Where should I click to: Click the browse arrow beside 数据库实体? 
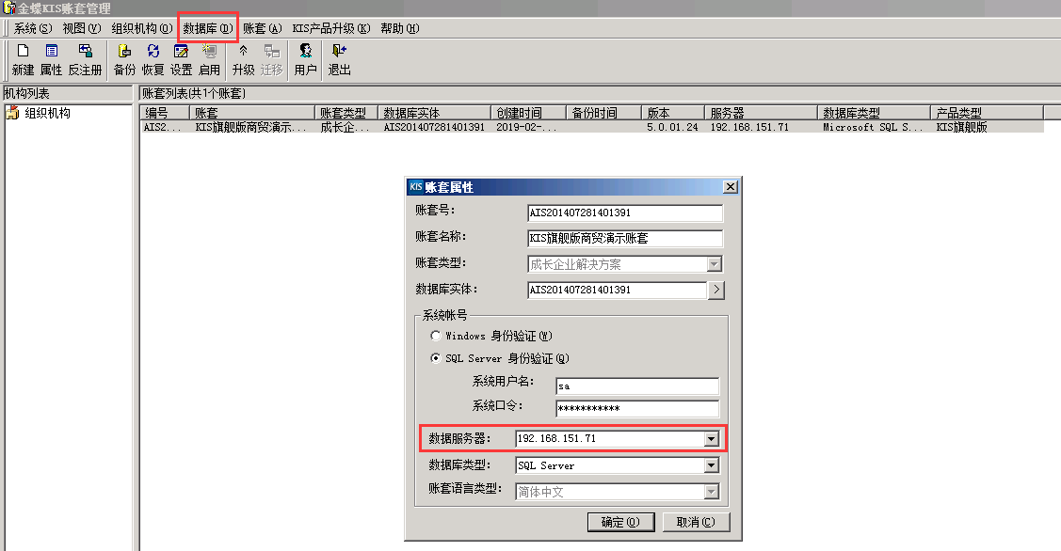coord(715,290)
